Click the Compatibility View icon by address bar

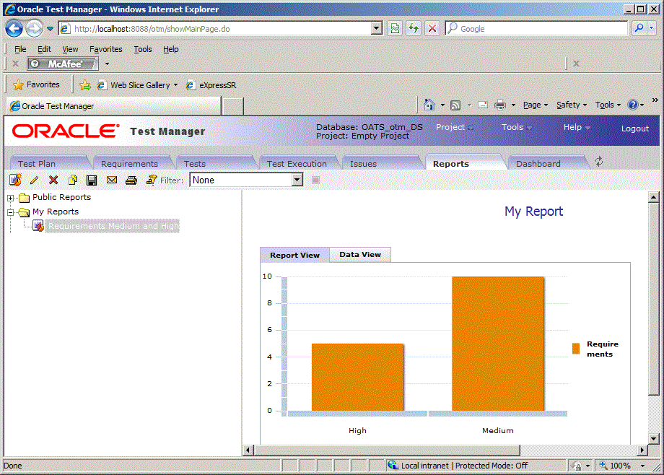(395, 28)
